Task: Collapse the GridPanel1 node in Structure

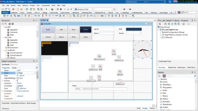Action: [4, 50]
